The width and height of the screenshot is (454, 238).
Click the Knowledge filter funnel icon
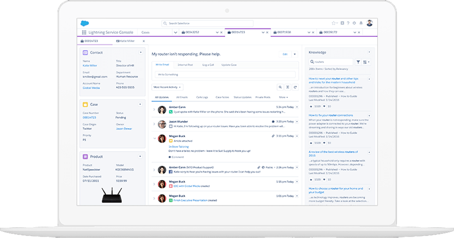pos(358,62)
